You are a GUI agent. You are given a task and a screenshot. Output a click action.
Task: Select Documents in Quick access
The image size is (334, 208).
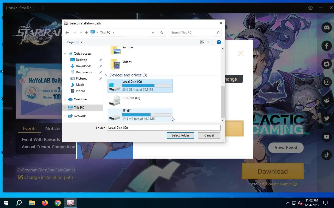pyautogui.click(x=84, y=72)
